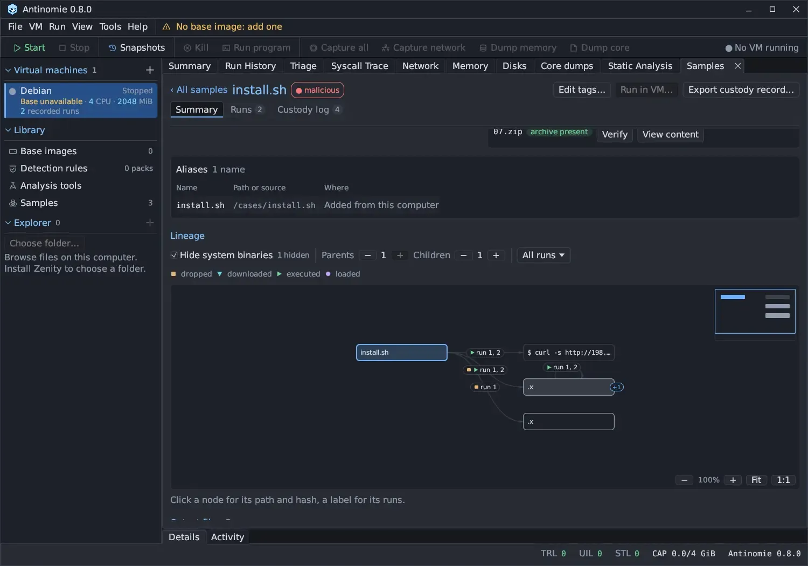Decrease the Parents depth with minus
The width and height of the screenshot is (808, 566).
368,256
